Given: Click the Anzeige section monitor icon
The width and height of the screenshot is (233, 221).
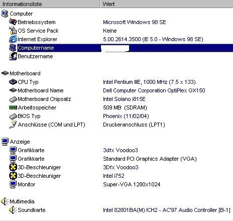Looking at the screenshot, I should coord(5,142).
